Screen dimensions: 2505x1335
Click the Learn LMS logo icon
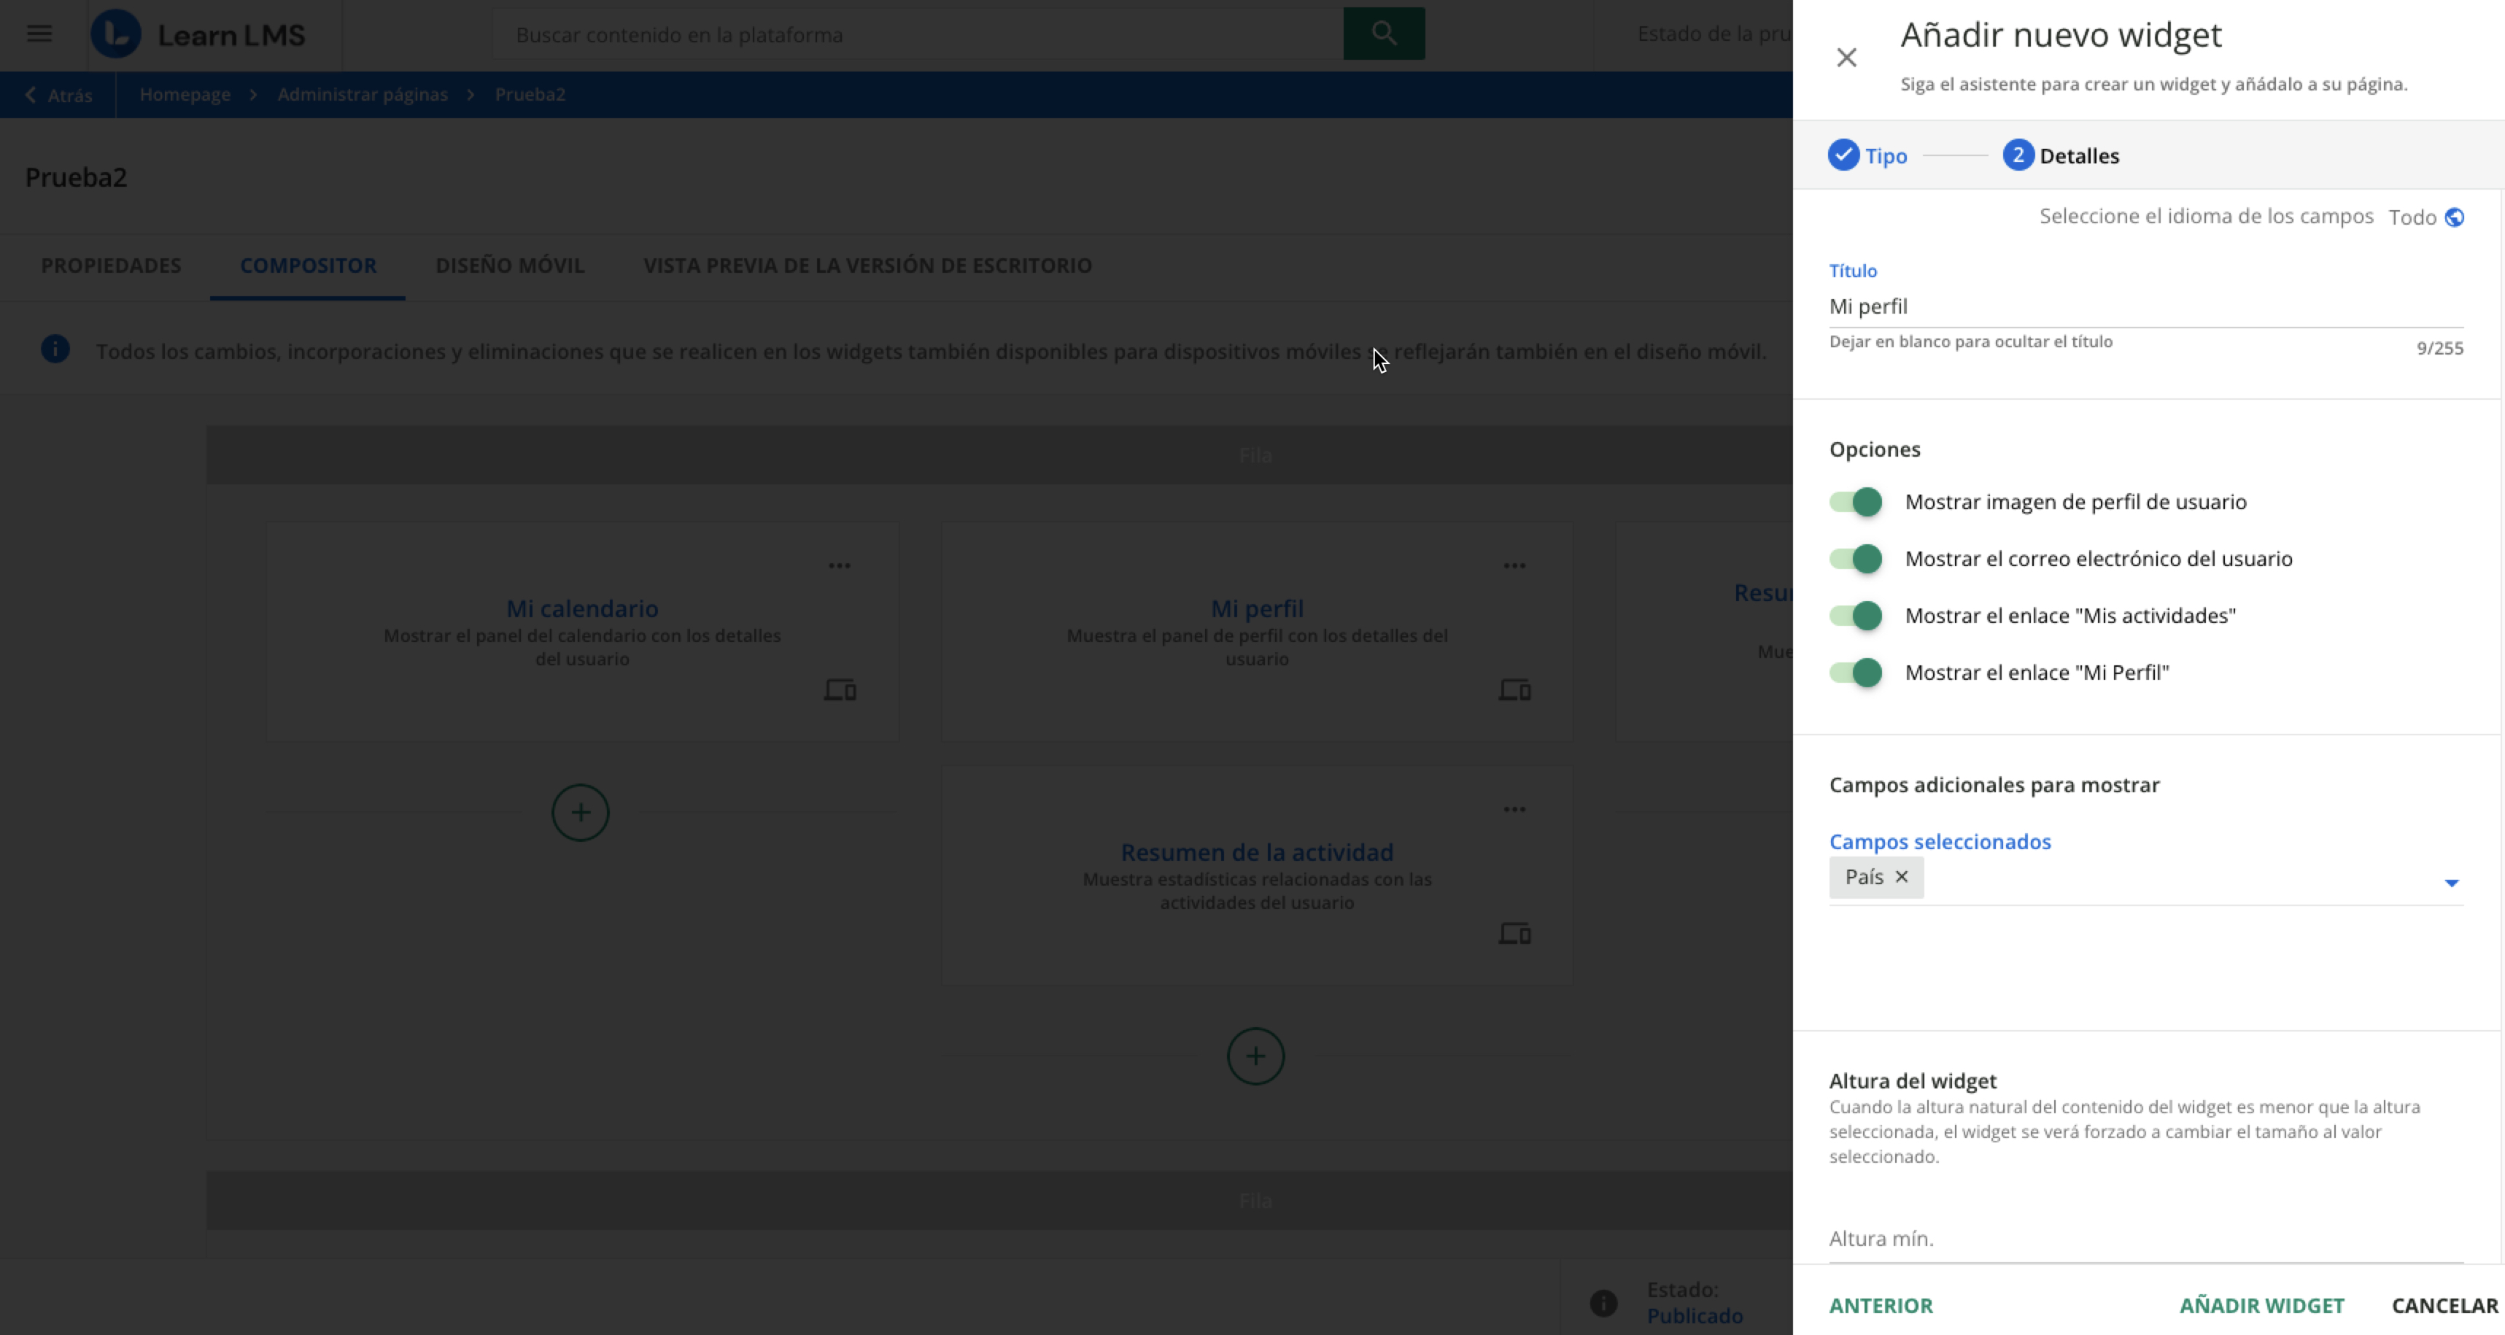117,34
